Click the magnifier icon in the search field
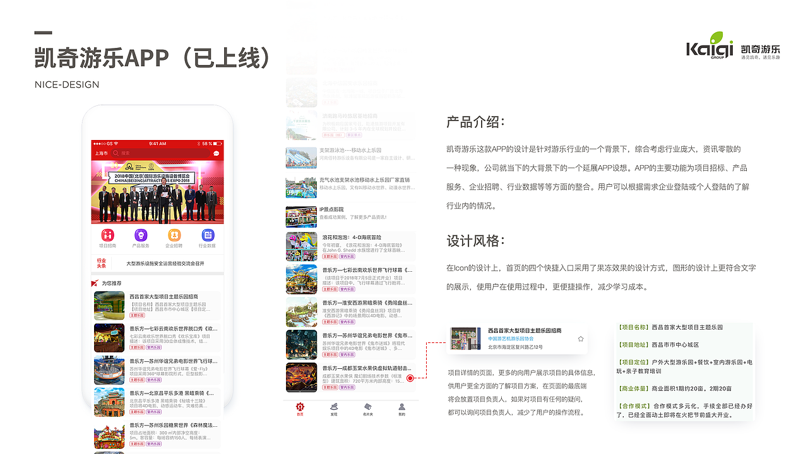The width and height of the screenshot is (808, 454). coord(116,153)
